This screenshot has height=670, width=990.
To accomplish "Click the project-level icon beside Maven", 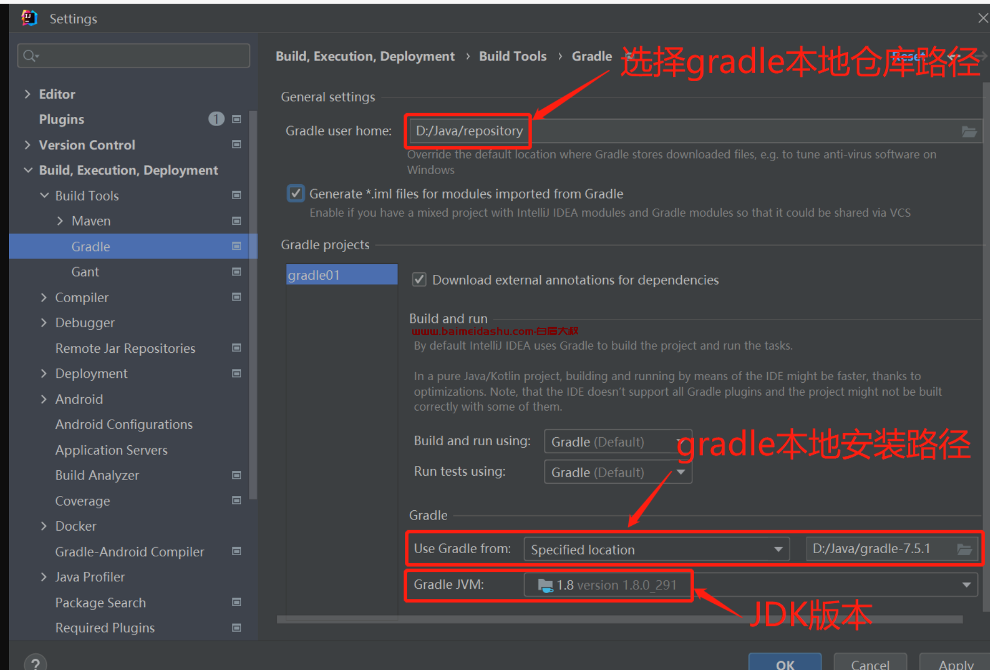I will (x=237, y=220).
